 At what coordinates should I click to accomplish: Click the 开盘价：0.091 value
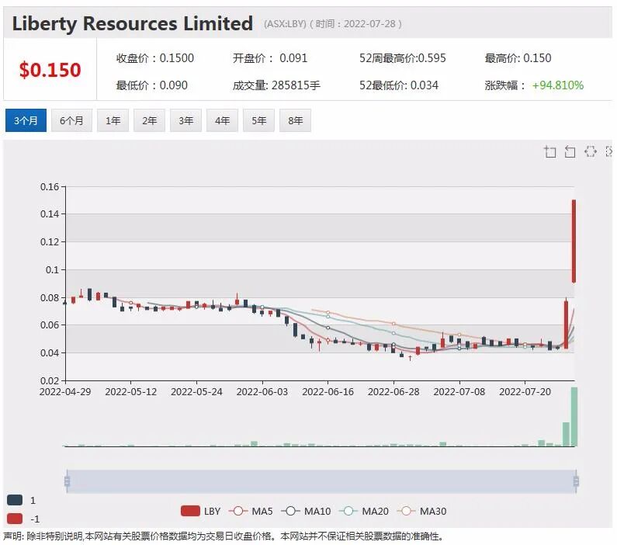(270, 58)
